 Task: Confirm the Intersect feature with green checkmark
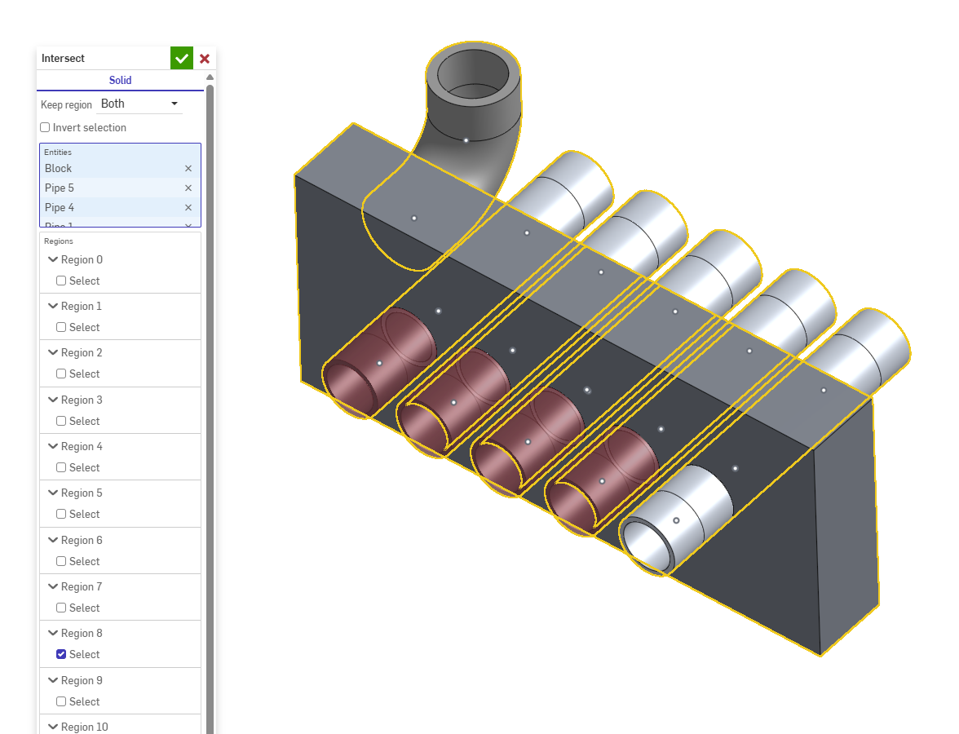tap(182, 58)
